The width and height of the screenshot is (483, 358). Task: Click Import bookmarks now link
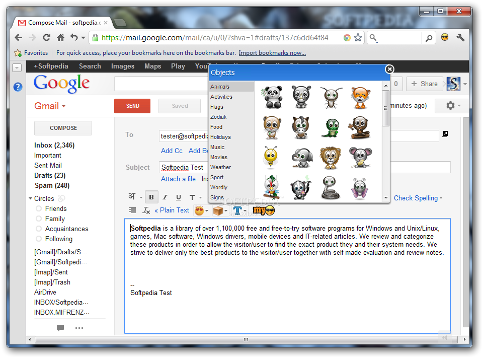click(272, 53)
